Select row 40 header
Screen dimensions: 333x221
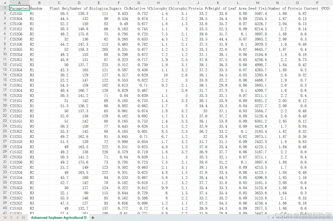tap(5, 208)
